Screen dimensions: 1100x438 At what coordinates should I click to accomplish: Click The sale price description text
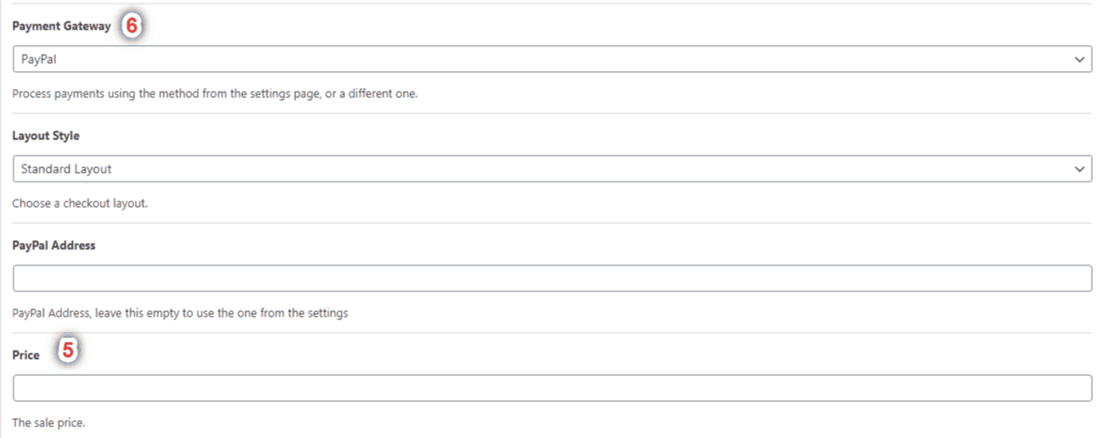click(49, 423)
